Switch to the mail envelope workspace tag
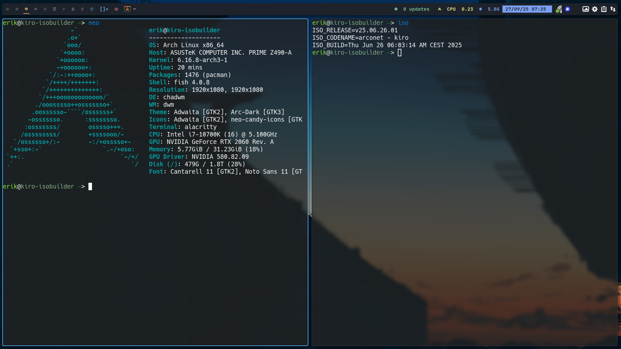Viewport: 621px width, 349px height. coord(36,9)
